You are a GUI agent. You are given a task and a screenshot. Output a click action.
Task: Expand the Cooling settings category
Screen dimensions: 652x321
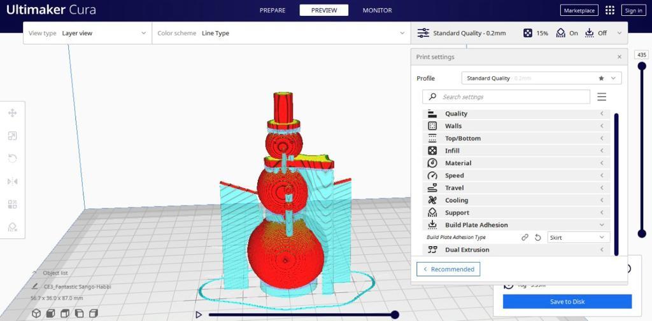click(516, 200)
